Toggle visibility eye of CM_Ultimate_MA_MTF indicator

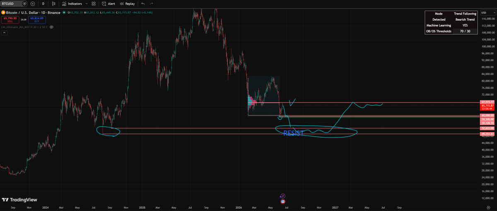click(x=52, y=27)
